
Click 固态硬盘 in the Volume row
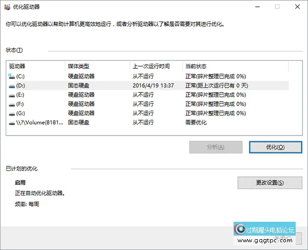click(79, 123)
